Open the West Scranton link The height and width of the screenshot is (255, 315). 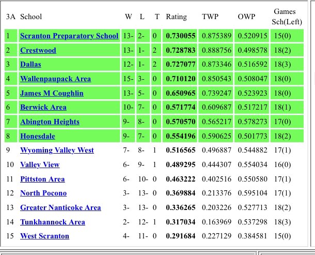coord(45,236)
